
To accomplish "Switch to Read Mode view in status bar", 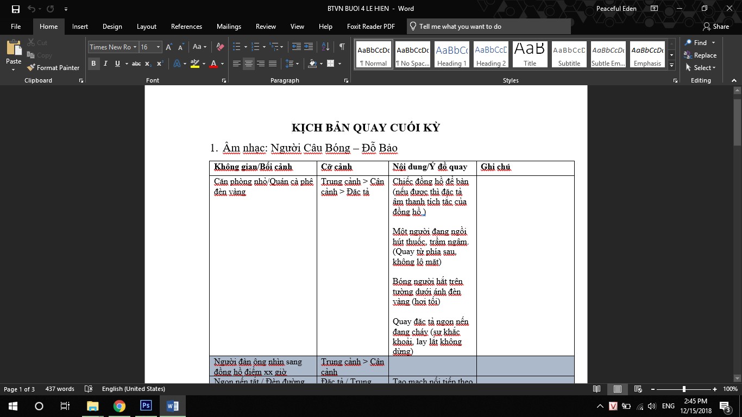I will [597, 389].
